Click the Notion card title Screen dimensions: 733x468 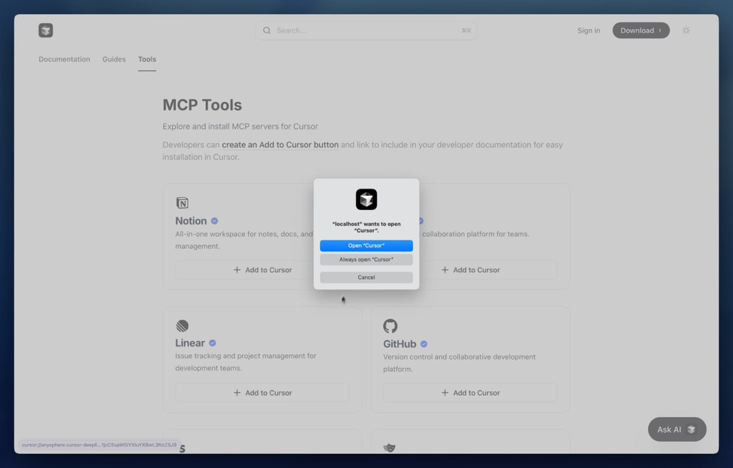pyautogui.click(x=191, y=221)
